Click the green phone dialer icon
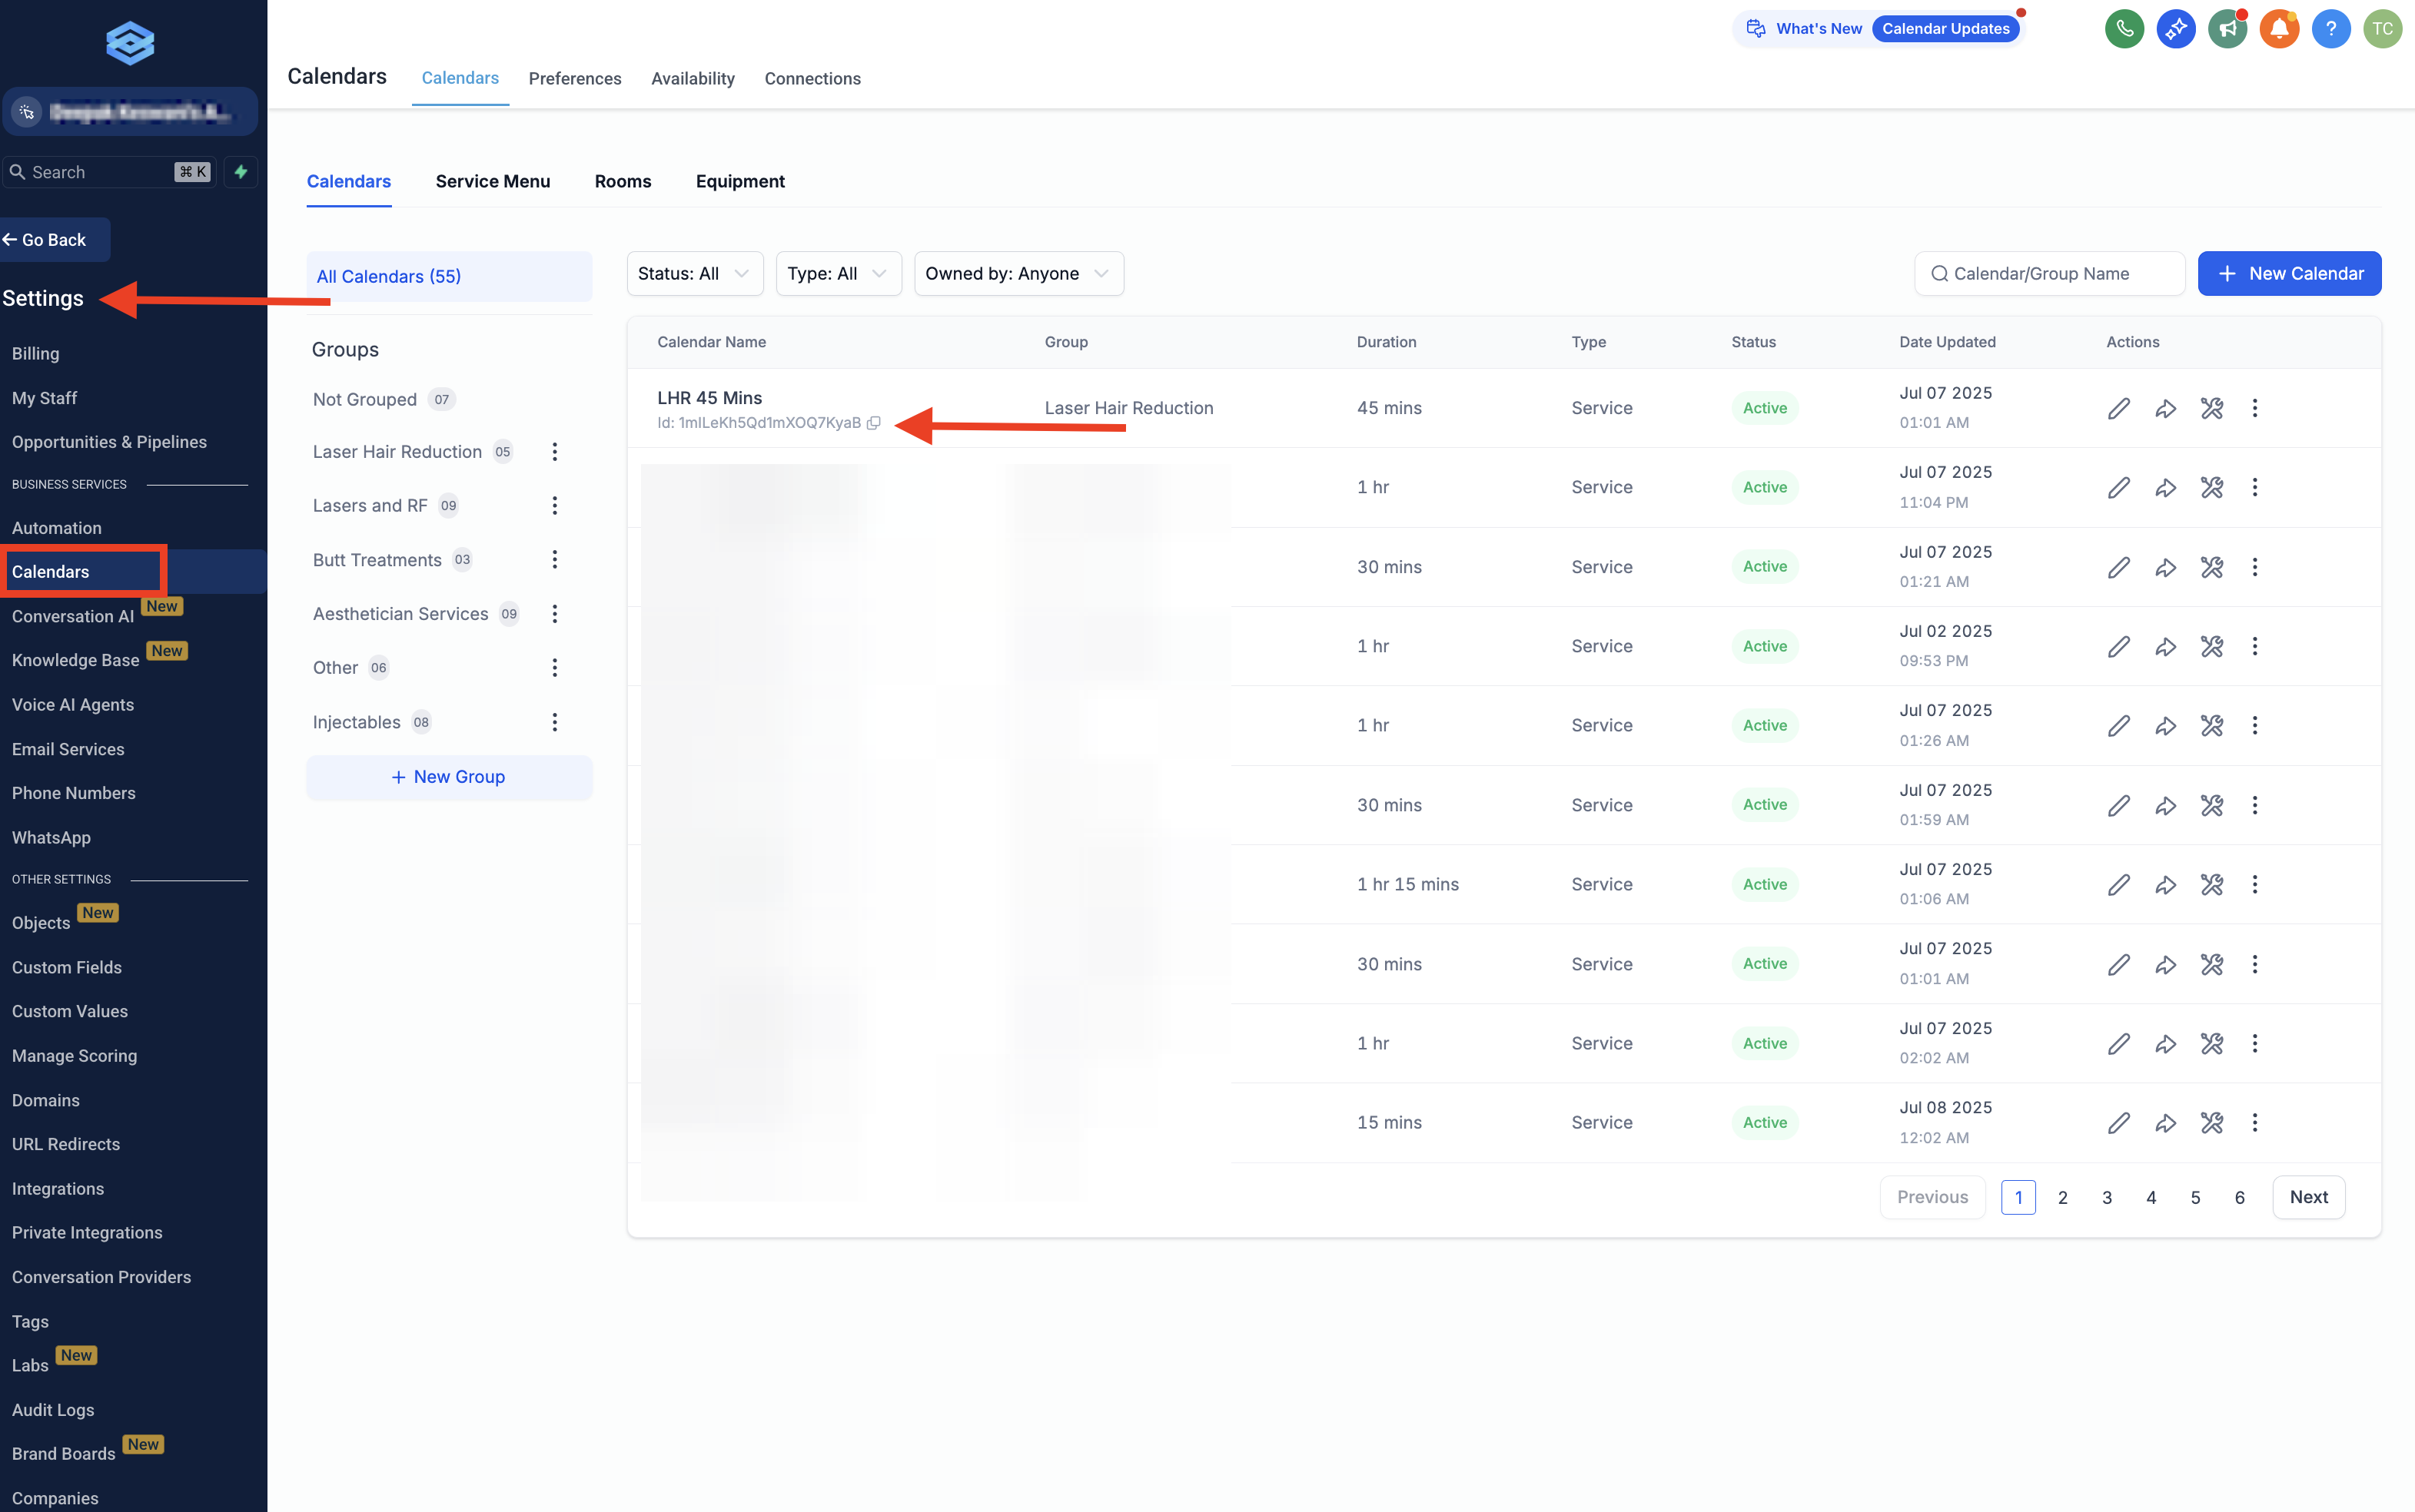The height and width of the screenshot is (1512, 2415). tap(2124, 28)
